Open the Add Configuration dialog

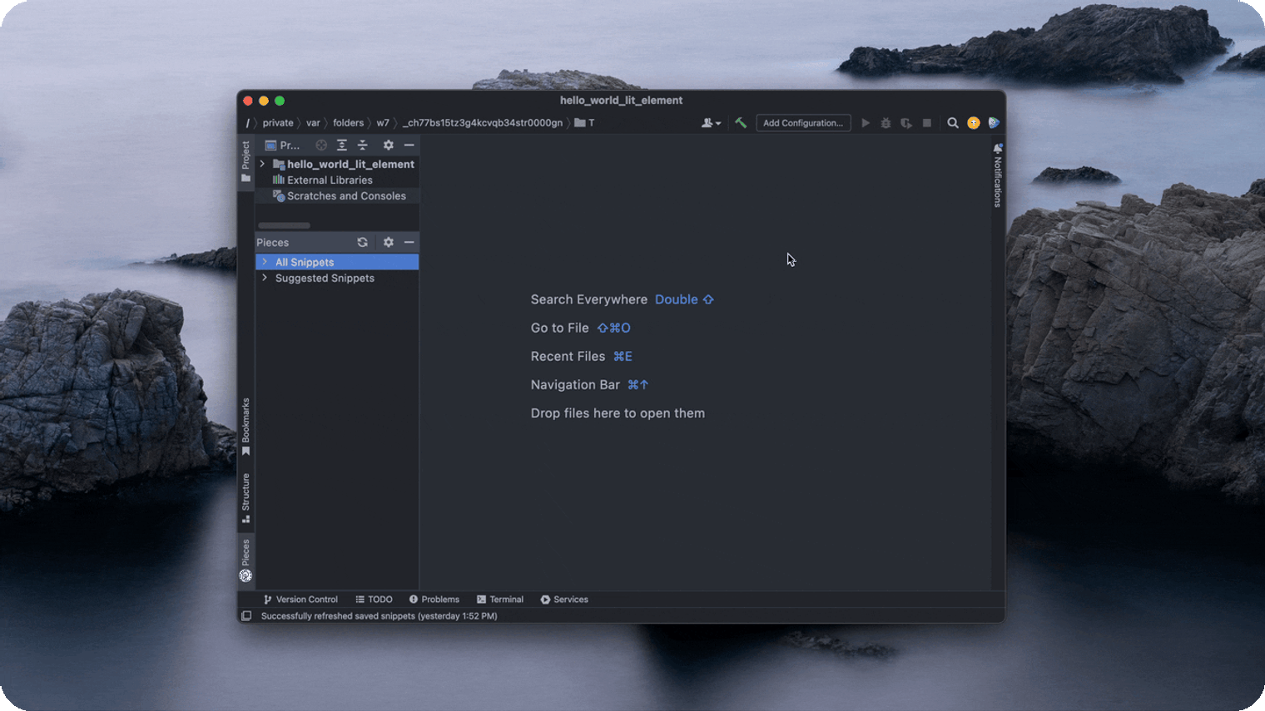point(803,123)
